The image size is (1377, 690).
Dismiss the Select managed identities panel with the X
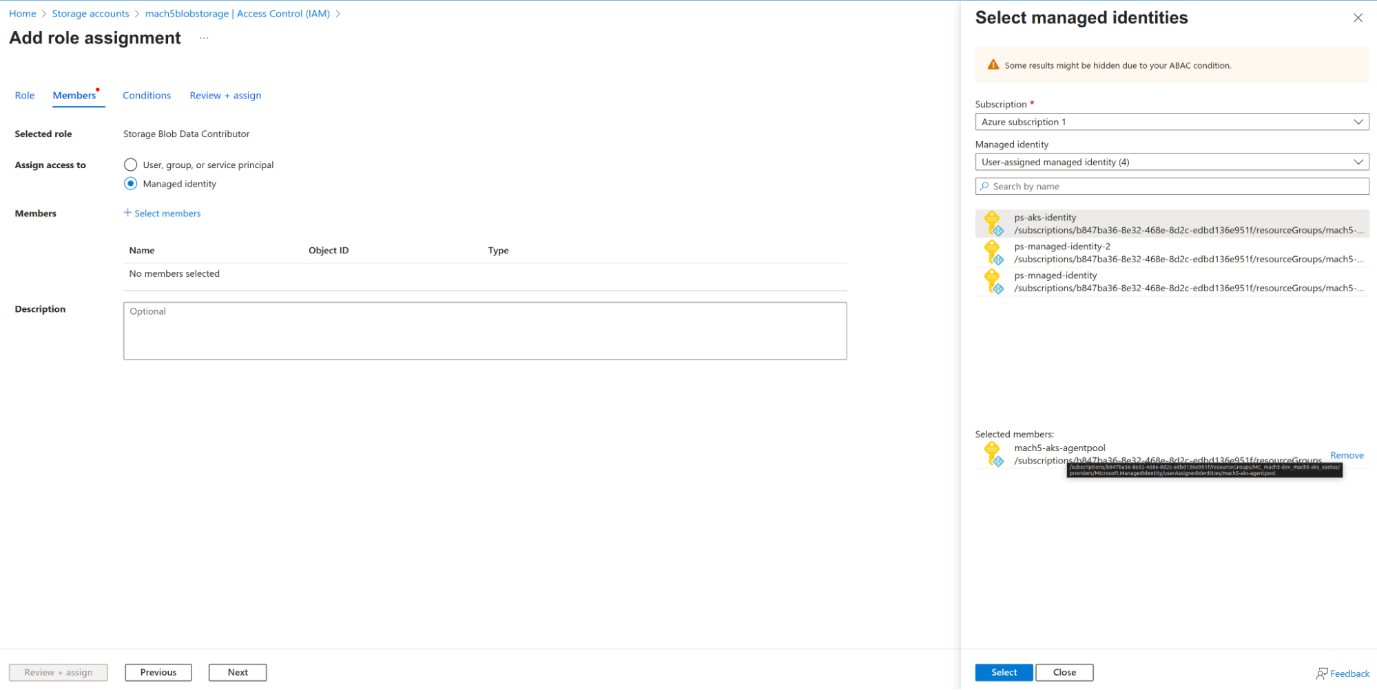tap(1358, 17)
